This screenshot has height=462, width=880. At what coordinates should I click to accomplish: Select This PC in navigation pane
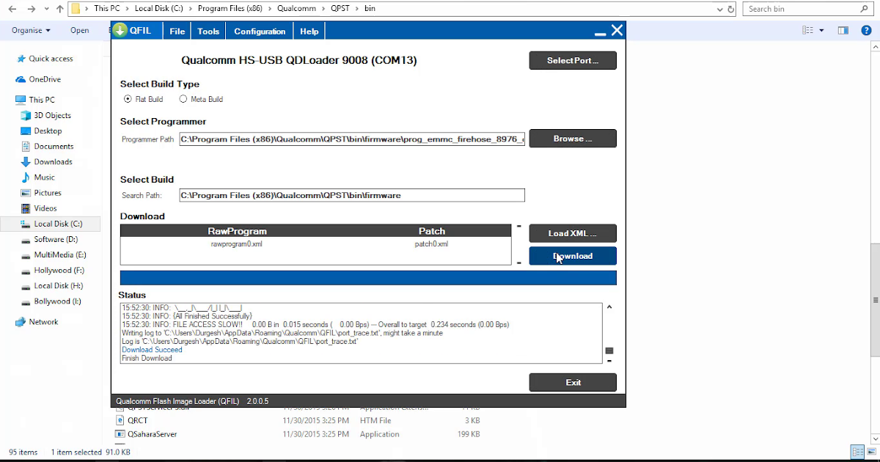point(42,100)
